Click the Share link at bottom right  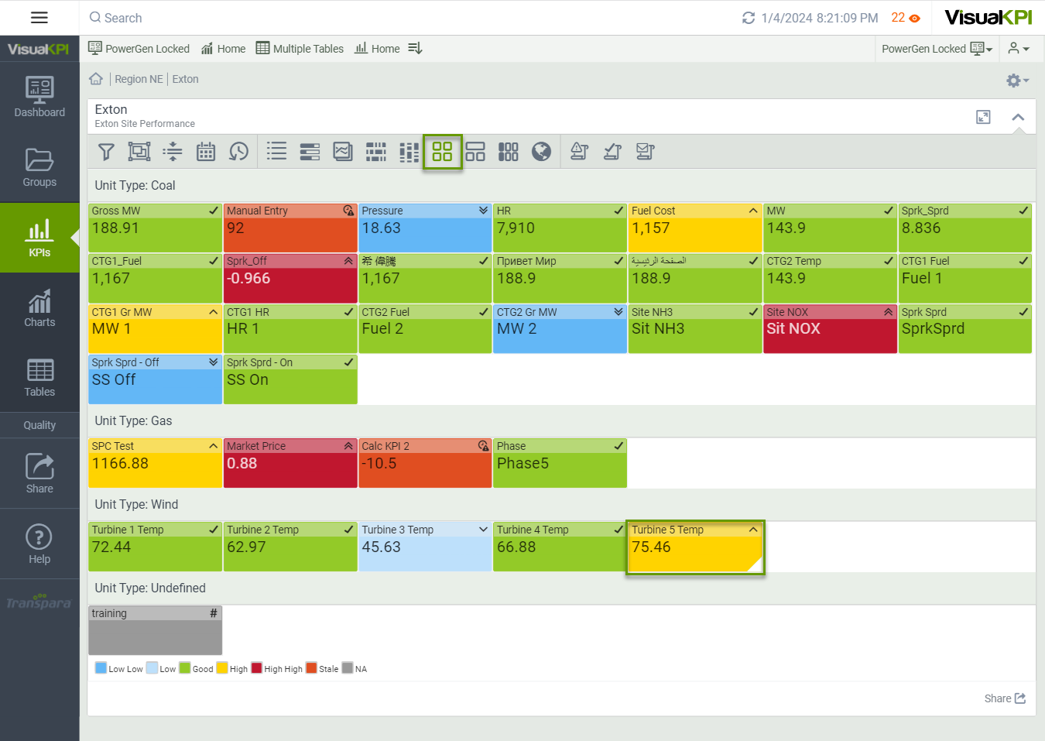[x=1005, y=698]
